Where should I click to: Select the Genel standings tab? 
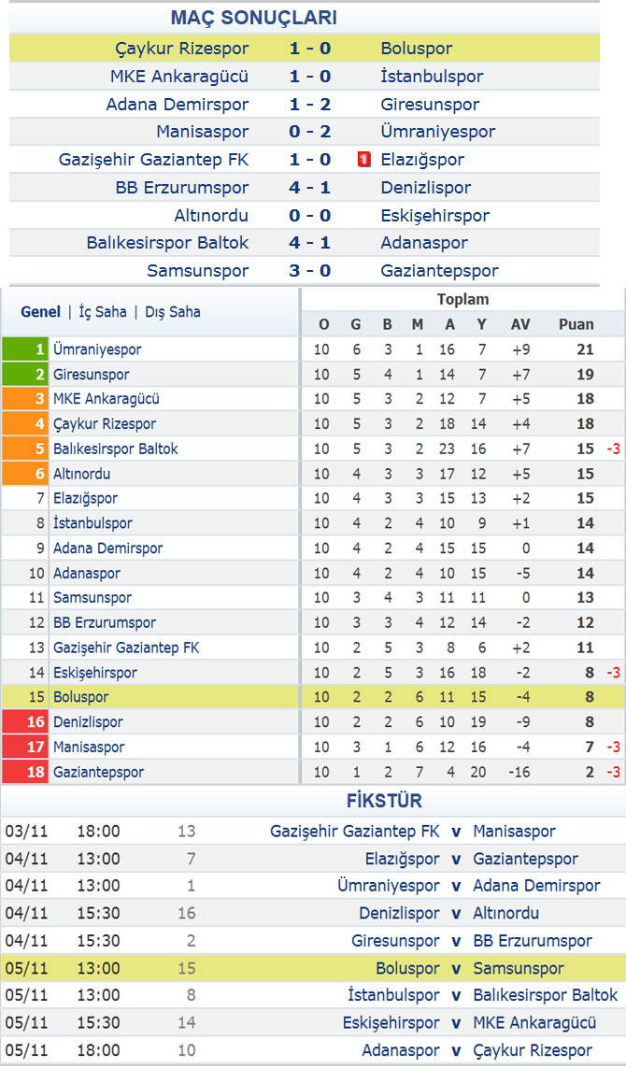41,312
